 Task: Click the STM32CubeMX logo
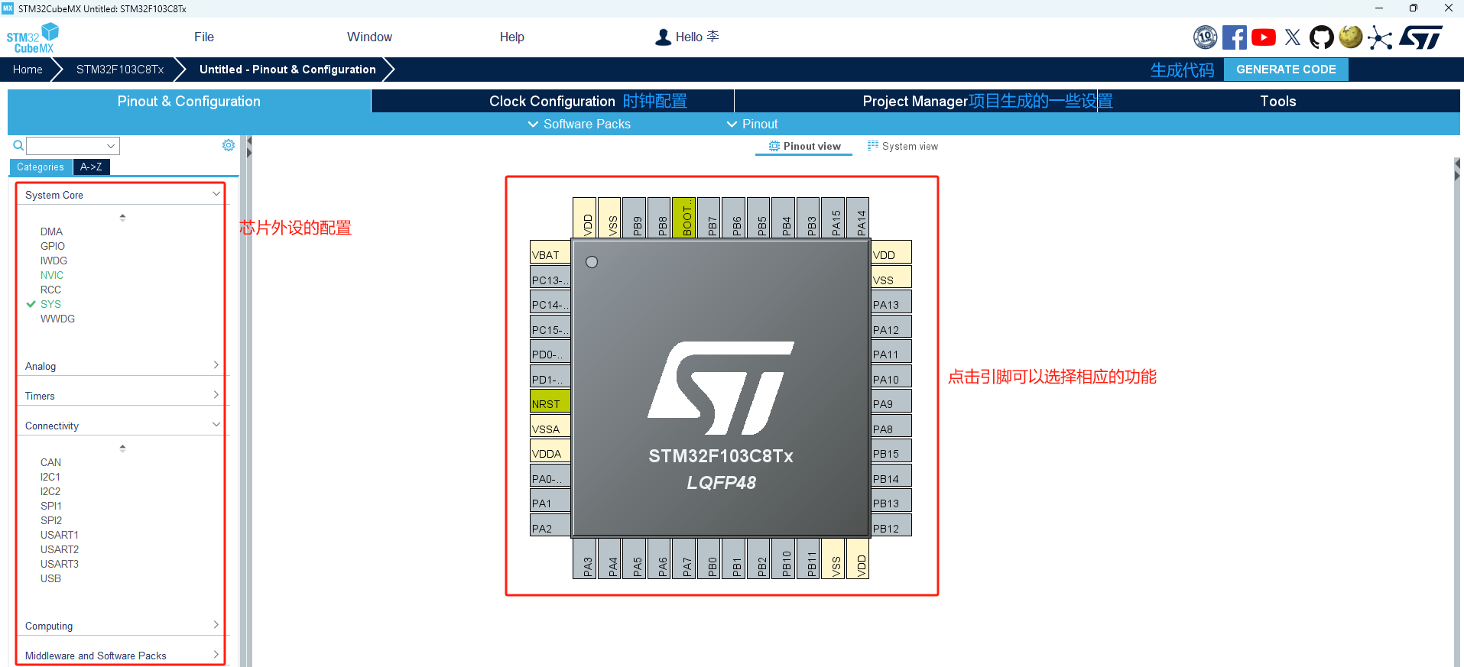point(32,37)
